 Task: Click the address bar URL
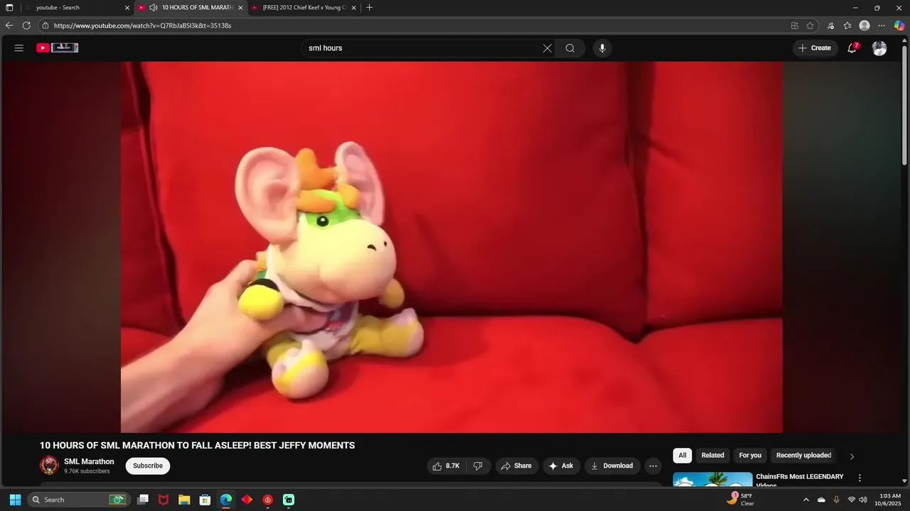pyautogui.click(x=142, y=26)
